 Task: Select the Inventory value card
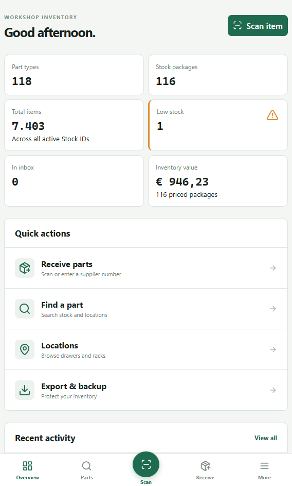point(218,181)
